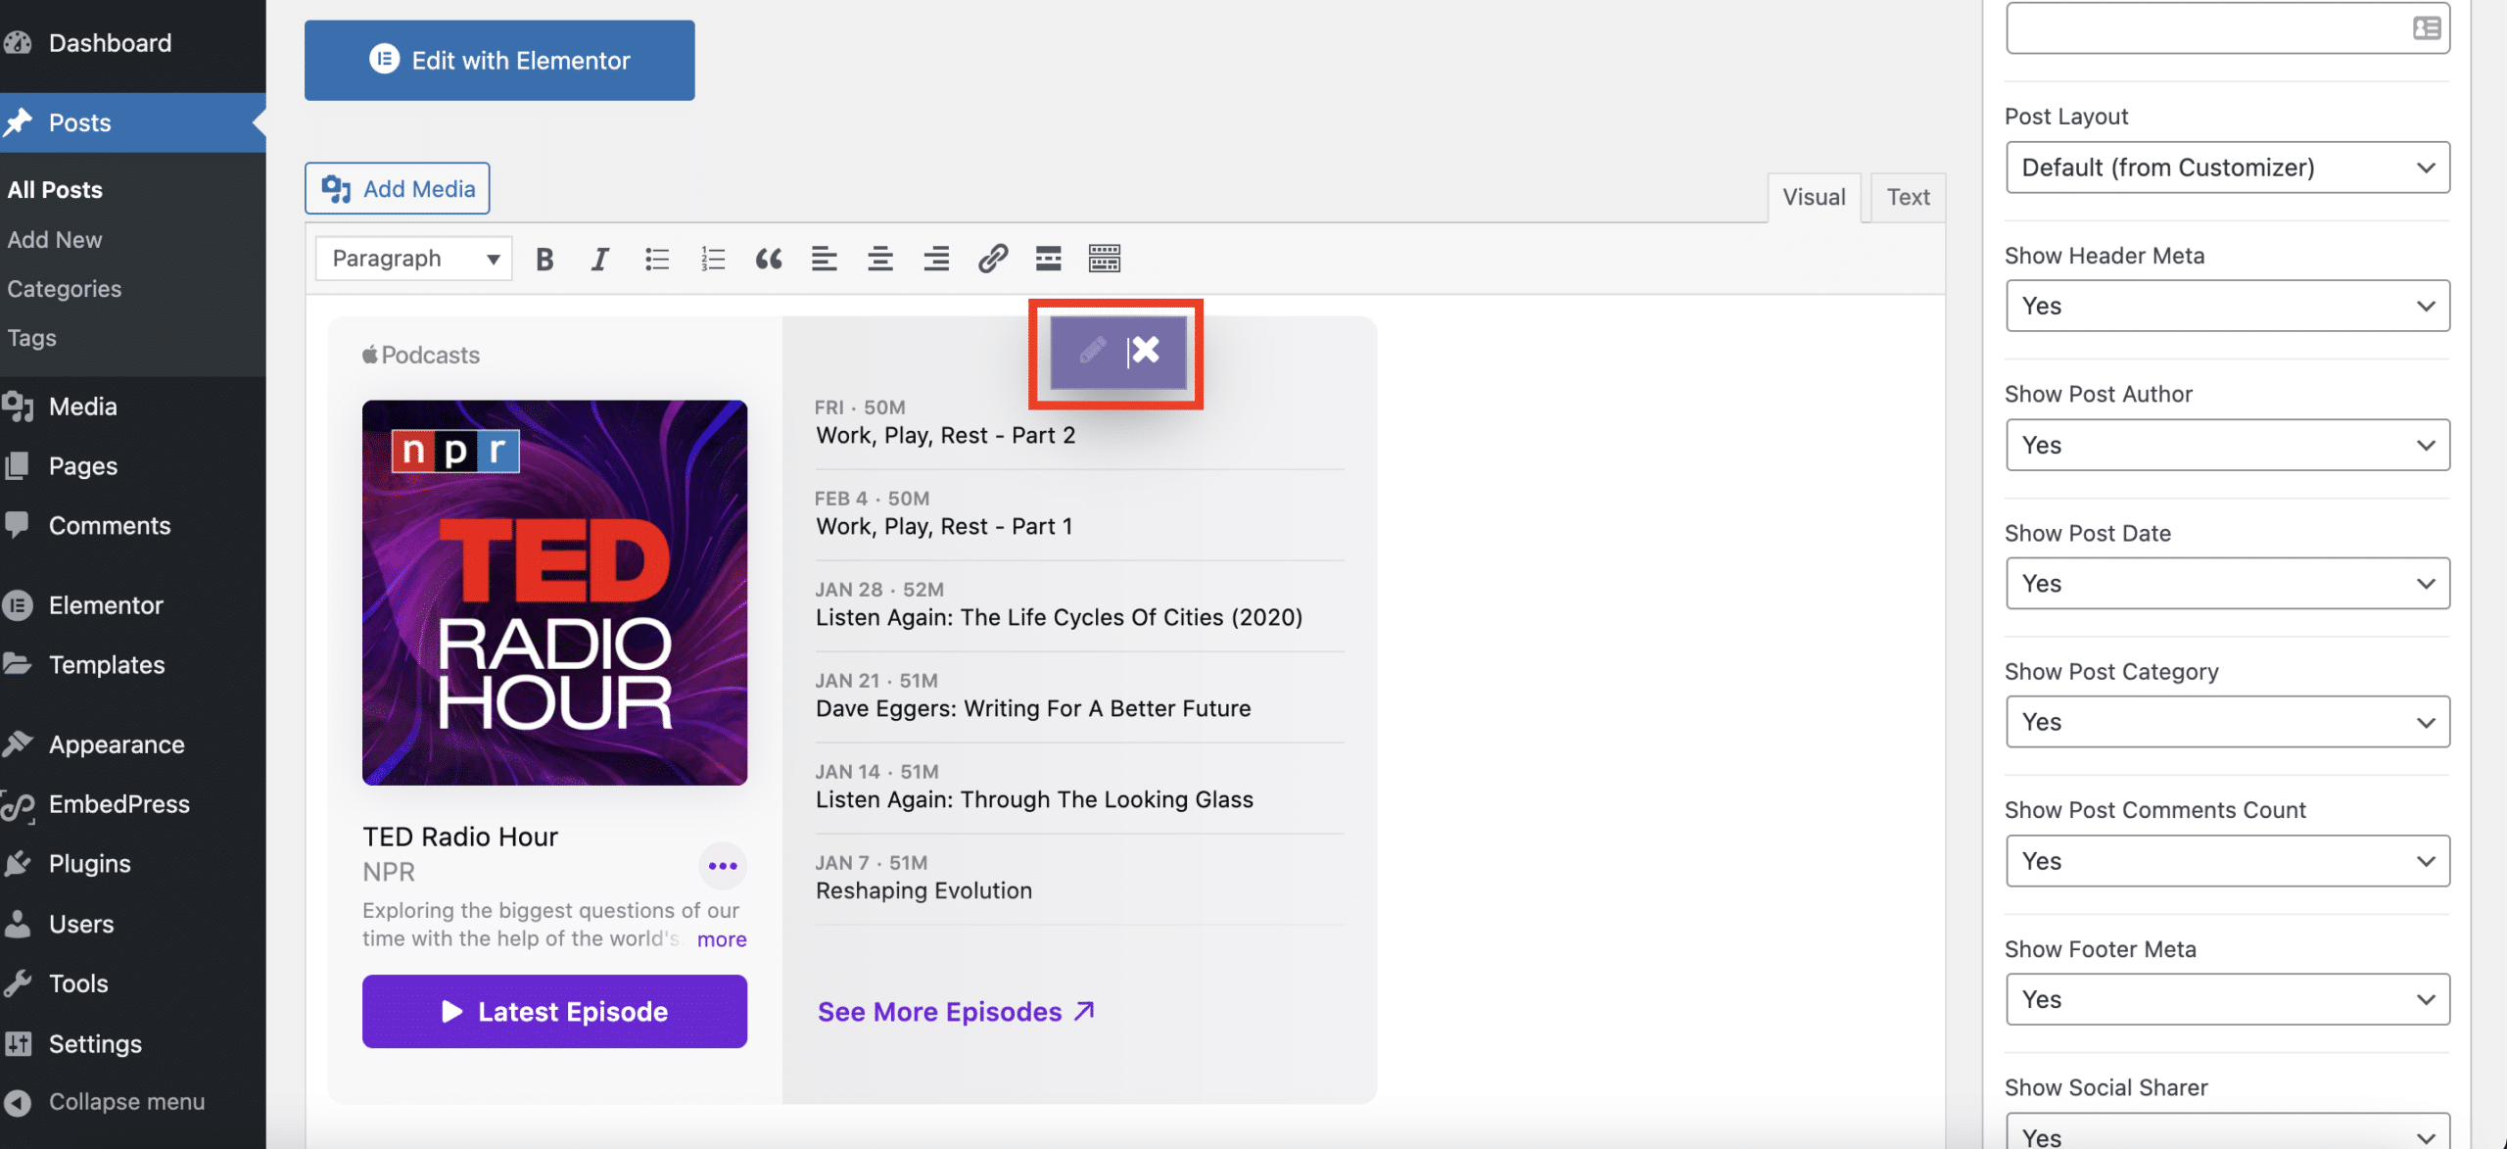Image resolution: width=2507 pixels, height=1149 pixels.
Task: Open All Posts from the sidebar menu
Action: point(54,189)
